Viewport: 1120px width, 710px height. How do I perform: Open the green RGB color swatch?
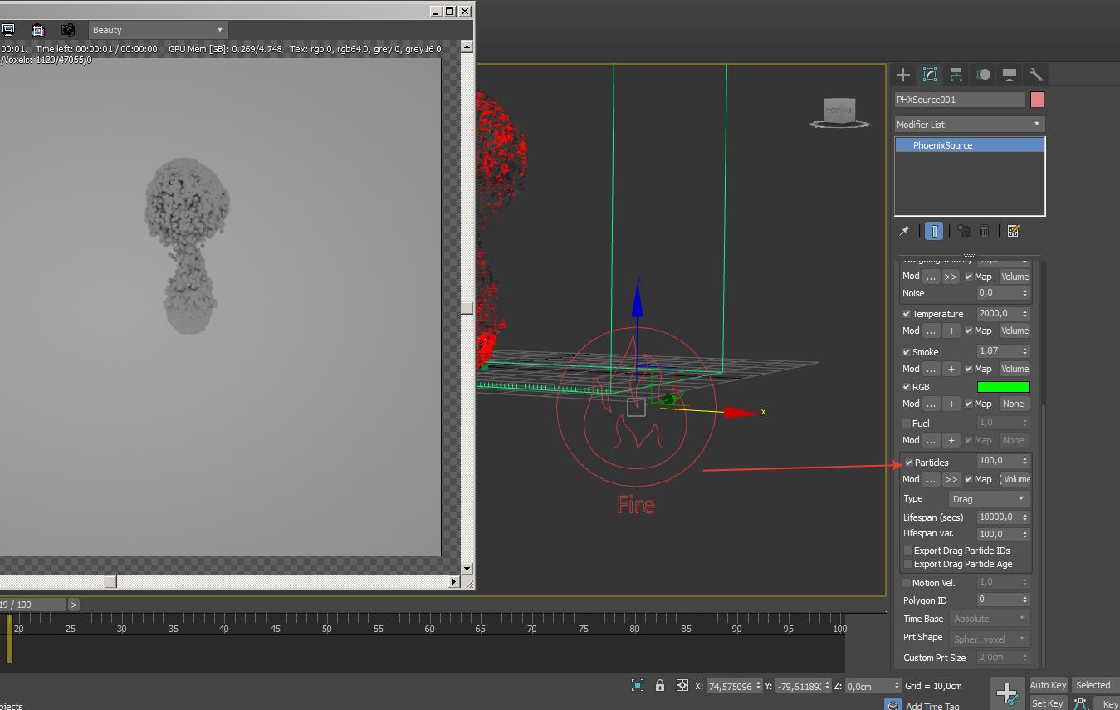[1003, 387]
